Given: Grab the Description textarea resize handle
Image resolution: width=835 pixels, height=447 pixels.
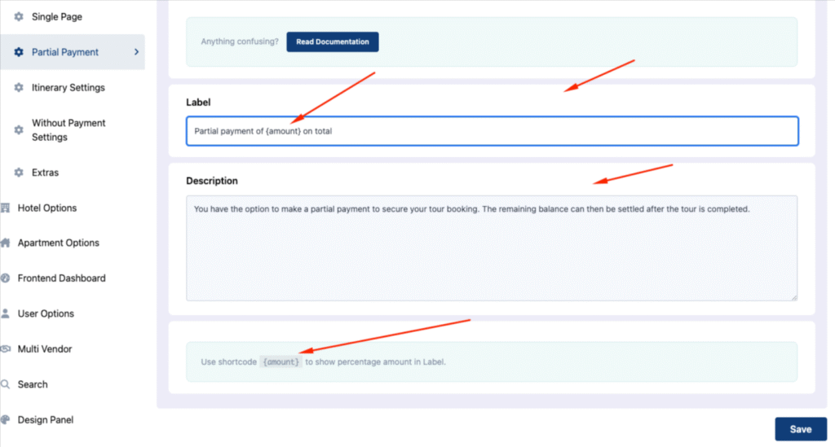Looking at the screenshot, I should [x=793, y=297].
